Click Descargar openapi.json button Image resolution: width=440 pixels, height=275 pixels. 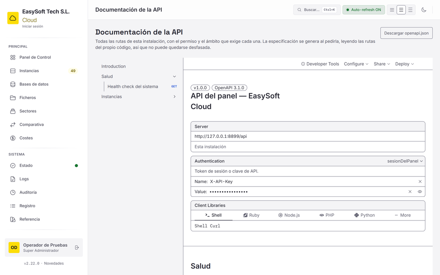point(406,33)
